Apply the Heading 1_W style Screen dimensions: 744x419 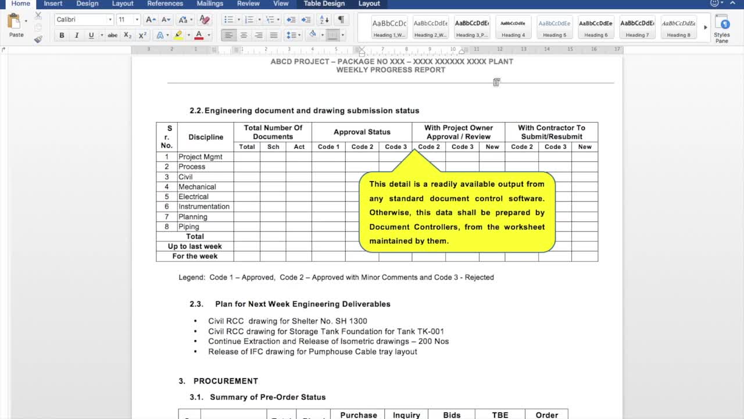(389, 28)
